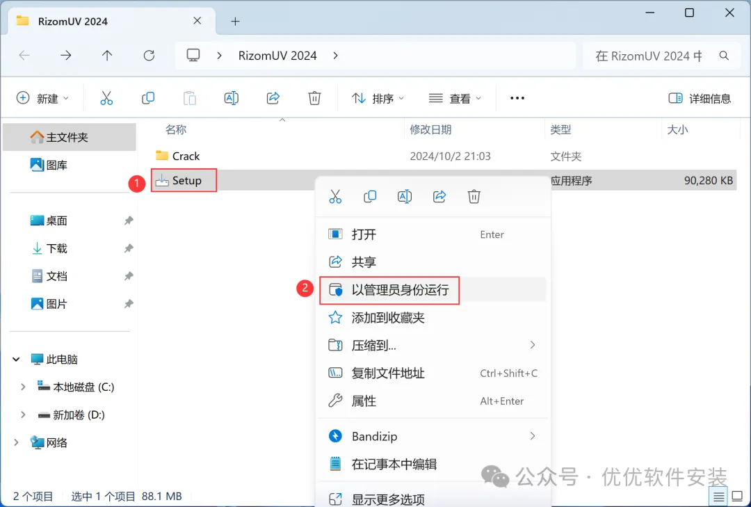Open 图片 in the sidebar
751x507 pixels.
tap(70, 304)
